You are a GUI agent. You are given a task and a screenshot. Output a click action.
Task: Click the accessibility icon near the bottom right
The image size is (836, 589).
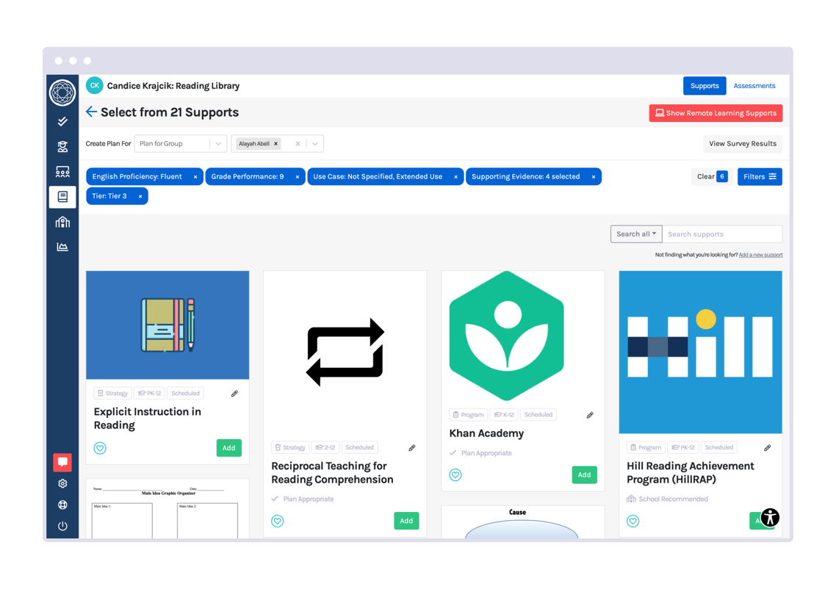tap(769, 518)
